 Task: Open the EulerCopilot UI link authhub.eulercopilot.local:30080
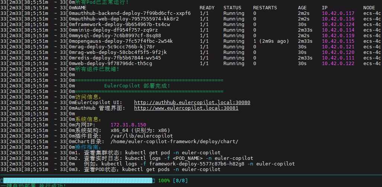click(x=192, y=103)
